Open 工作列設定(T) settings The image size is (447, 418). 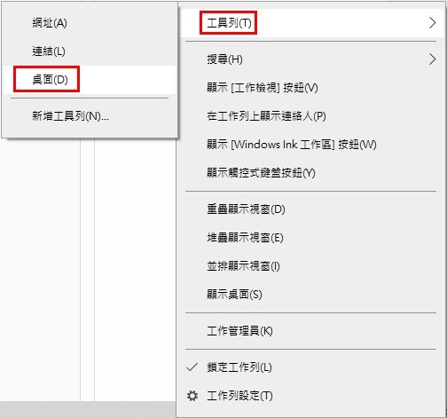pos(311,396)
